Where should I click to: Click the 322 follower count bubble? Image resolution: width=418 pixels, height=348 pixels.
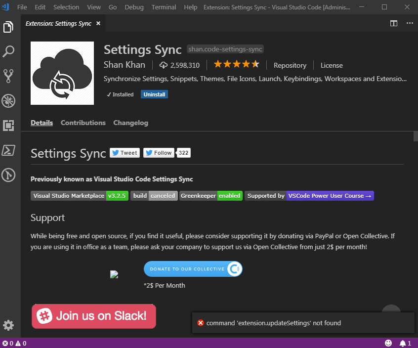(183, 153)
